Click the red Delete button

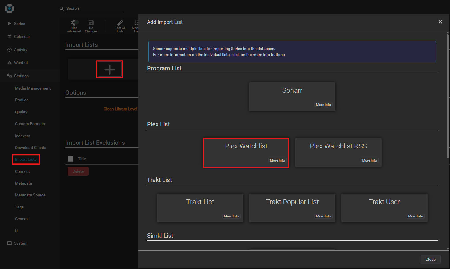(78, 171)
